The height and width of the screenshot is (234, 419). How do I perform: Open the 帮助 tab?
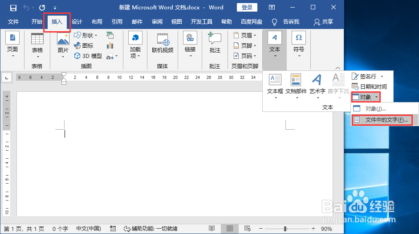[x=227, y=22]
